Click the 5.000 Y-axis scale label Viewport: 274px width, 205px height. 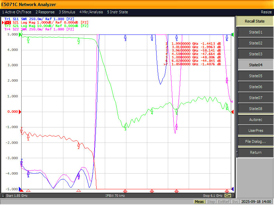pos(13,35)
